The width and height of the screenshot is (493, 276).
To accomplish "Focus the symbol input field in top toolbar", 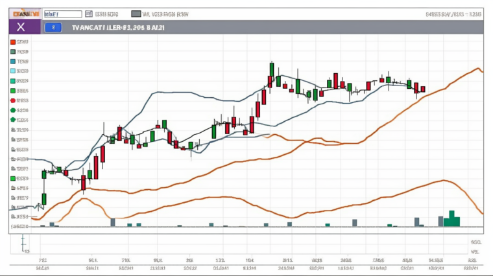I will pos(64,13).
